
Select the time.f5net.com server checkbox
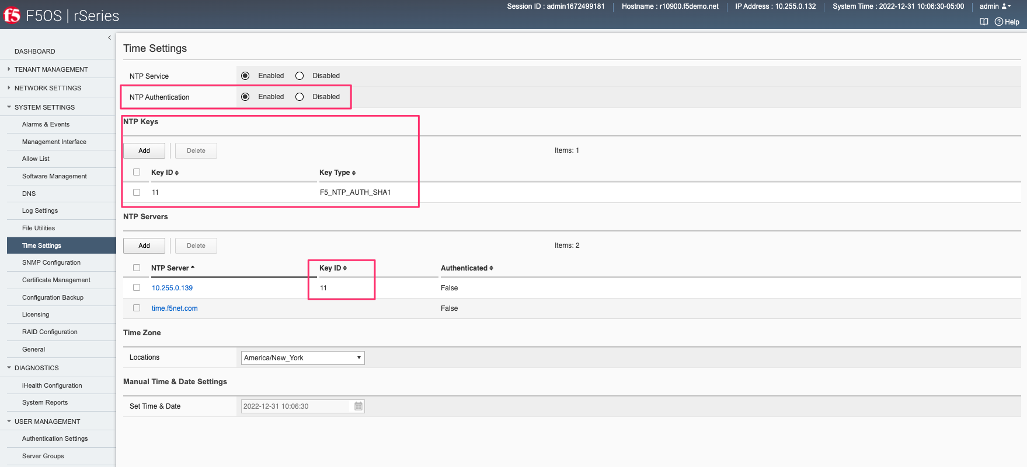point(137,308)
